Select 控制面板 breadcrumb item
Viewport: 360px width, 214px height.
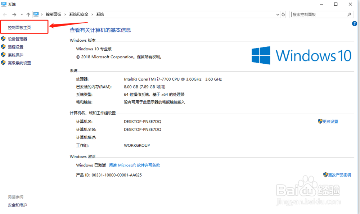(54, 14)
